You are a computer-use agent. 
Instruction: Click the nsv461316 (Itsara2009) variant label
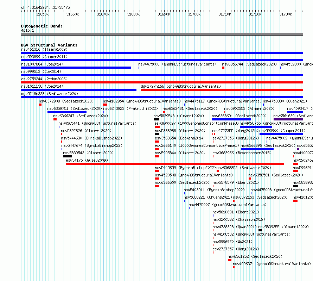(44, 49)
